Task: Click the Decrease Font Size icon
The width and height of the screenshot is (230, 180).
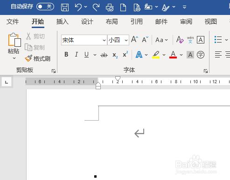Action: tap(145, 40)
